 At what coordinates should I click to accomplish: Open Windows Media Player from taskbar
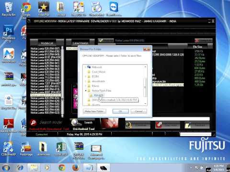point(47,168)
